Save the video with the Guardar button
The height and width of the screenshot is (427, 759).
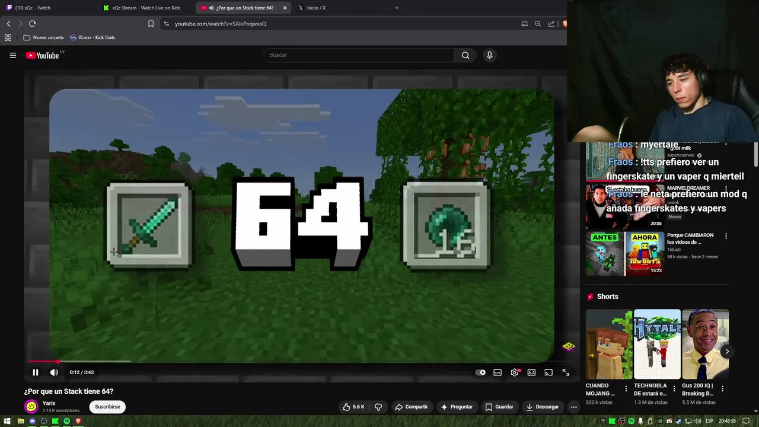coord(499,407)
